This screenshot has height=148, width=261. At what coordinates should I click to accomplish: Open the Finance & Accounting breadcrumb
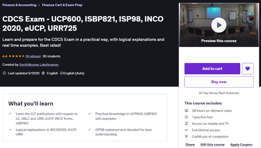point(19,5)
